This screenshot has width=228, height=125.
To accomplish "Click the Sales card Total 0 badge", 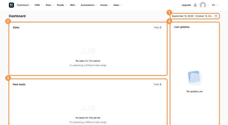I will [x=157, y=27].
